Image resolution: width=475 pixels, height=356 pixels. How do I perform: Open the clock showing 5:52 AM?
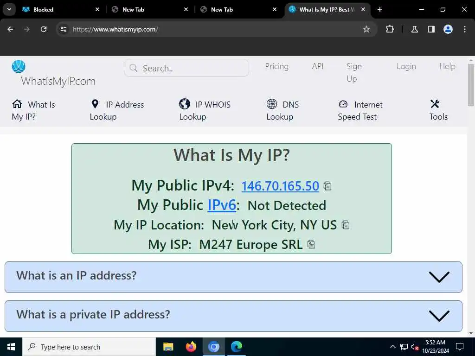(435, 347)
